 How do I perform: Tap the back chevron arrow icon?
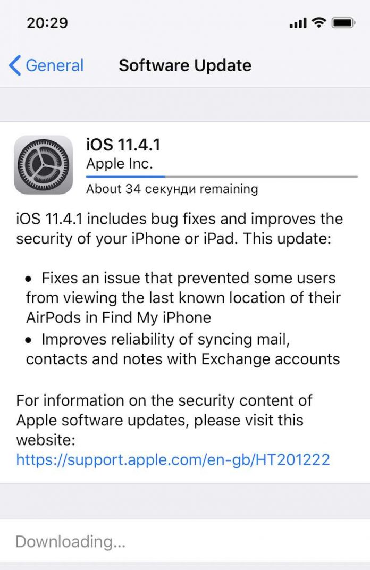tap(14, 65)
